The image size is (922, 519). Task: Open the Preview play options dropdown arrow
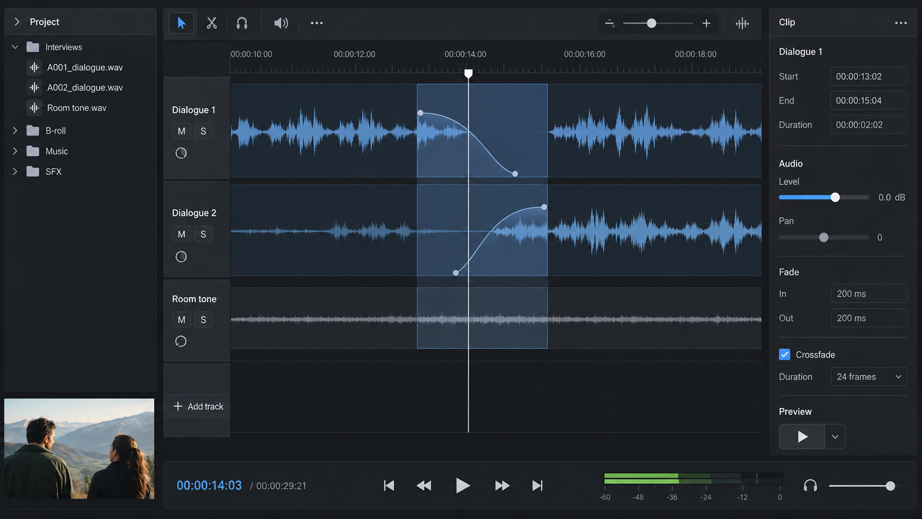[835, 437]
